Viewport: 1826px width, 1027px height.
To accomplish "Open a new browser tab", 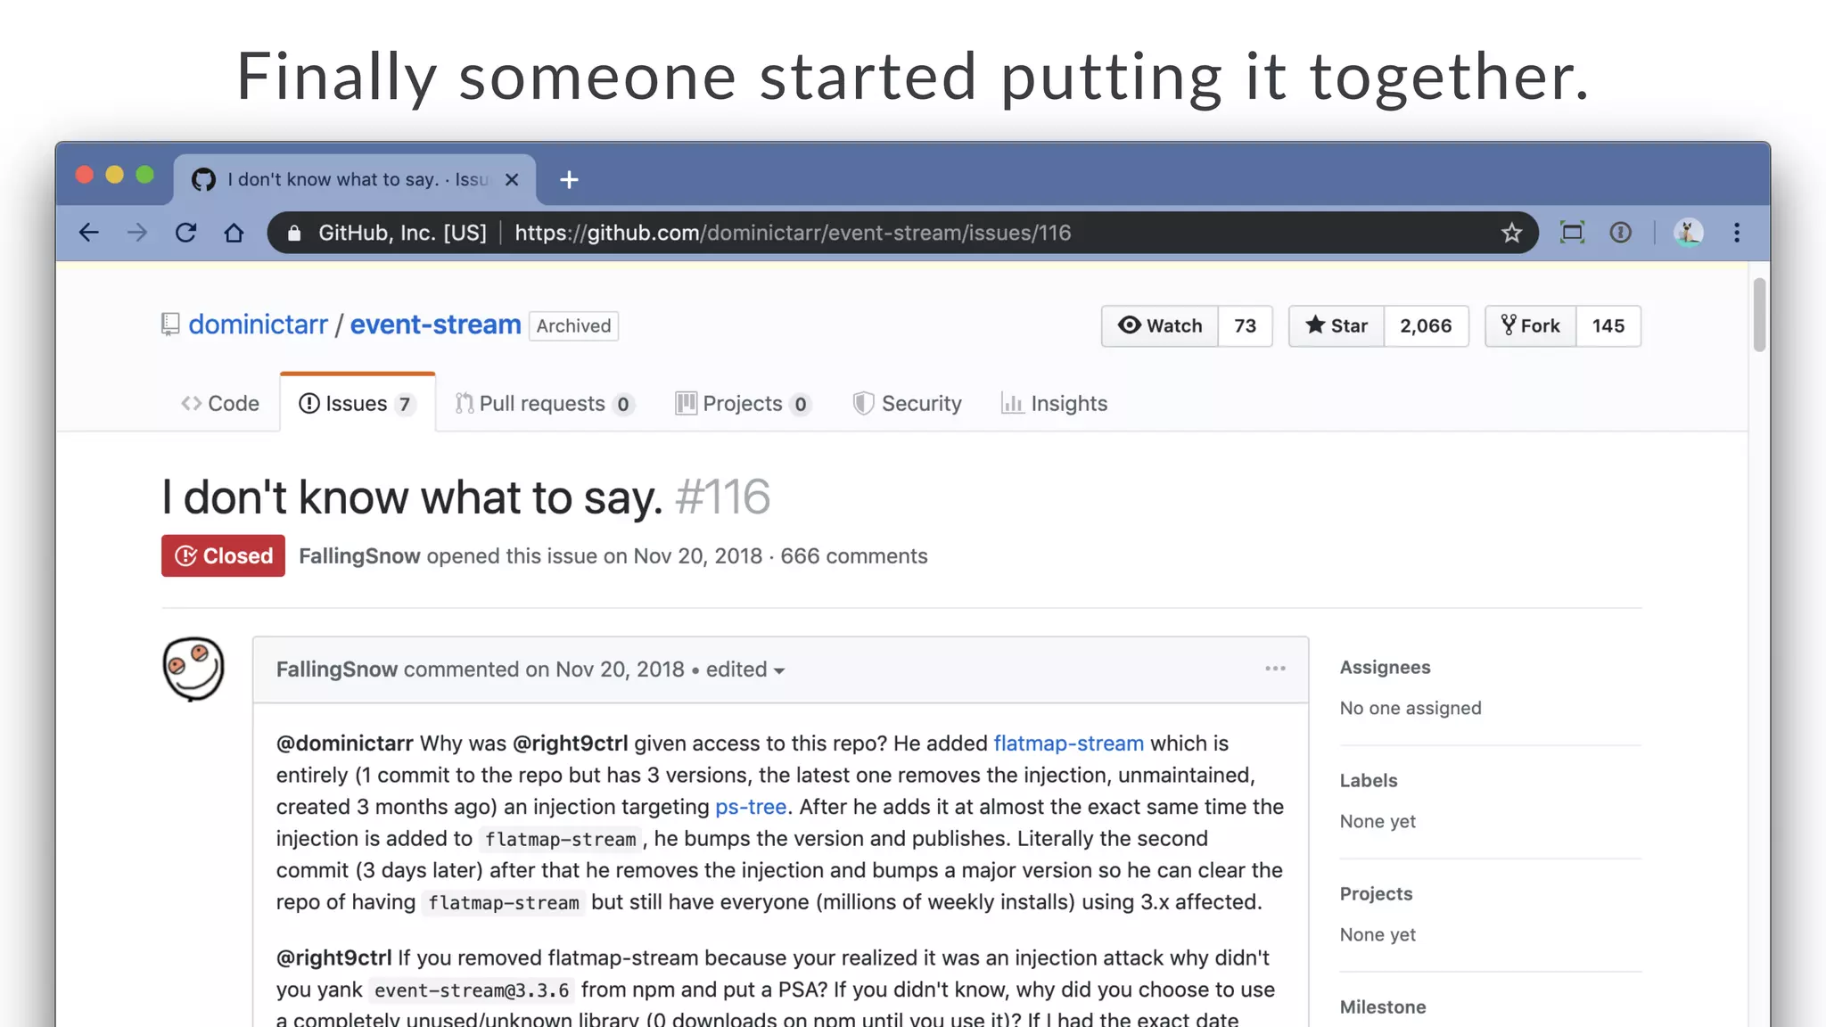I will coord(569,180).
